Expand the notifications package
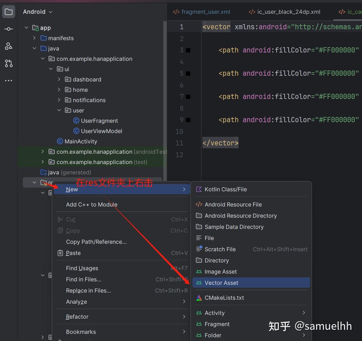The image size is (362, 341). pos(59,100)
